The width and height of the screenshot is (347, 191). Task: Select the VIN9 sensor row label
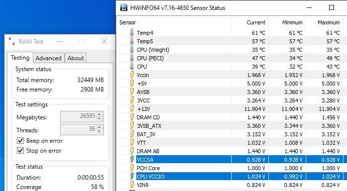tap(143, 185)
